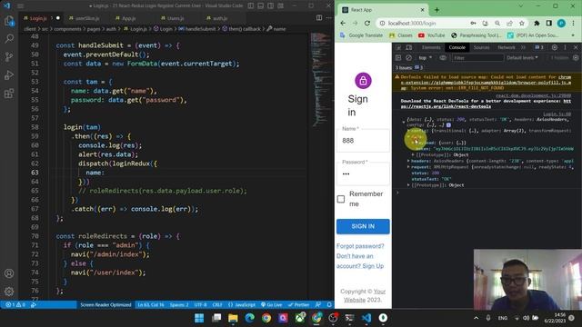
Task: Collapse the logged response object arrow
Action: (404, 121)
